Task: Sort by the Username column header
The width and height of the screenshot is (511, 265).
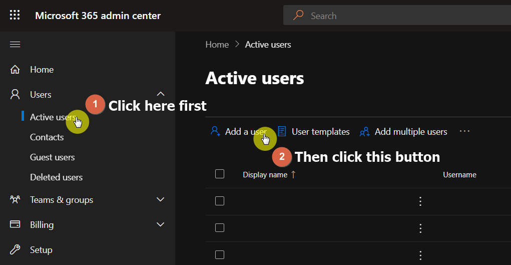Action: point(459,175)
